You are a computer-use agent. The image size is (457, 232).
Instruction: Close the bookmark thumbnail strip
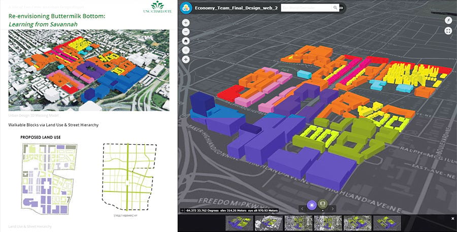452,219
